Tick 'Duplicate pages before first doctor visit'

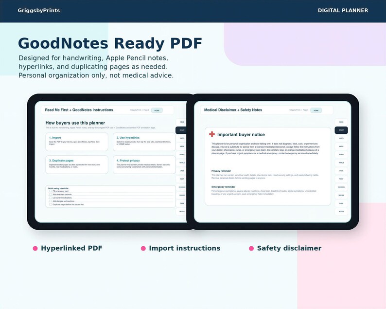[51, 204]
